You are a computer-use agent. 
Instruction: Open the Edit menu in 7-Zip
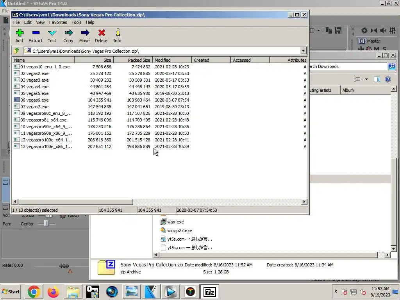click(28, 22)
